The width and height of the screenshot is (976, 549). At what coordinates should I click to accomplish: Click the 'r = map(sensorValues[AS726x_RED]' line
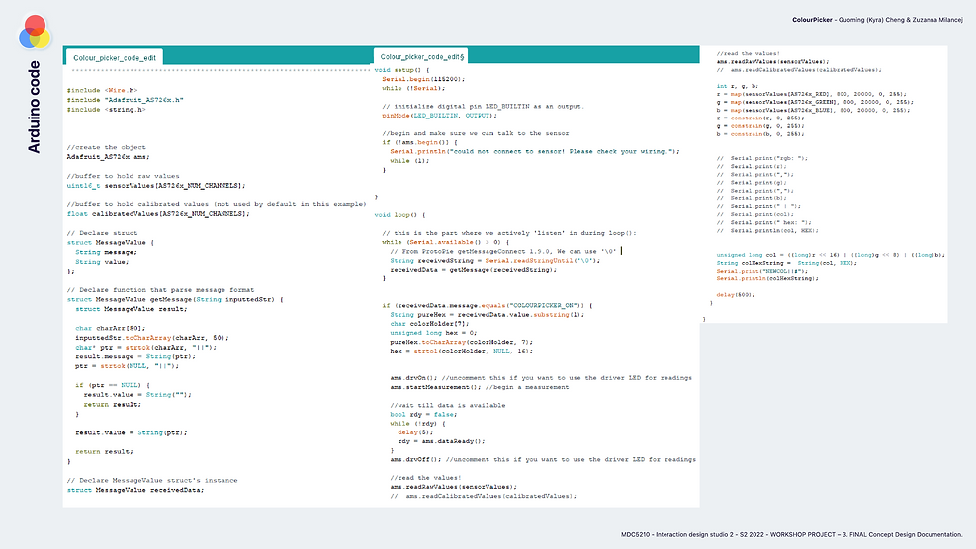click(x=812, y=94)
